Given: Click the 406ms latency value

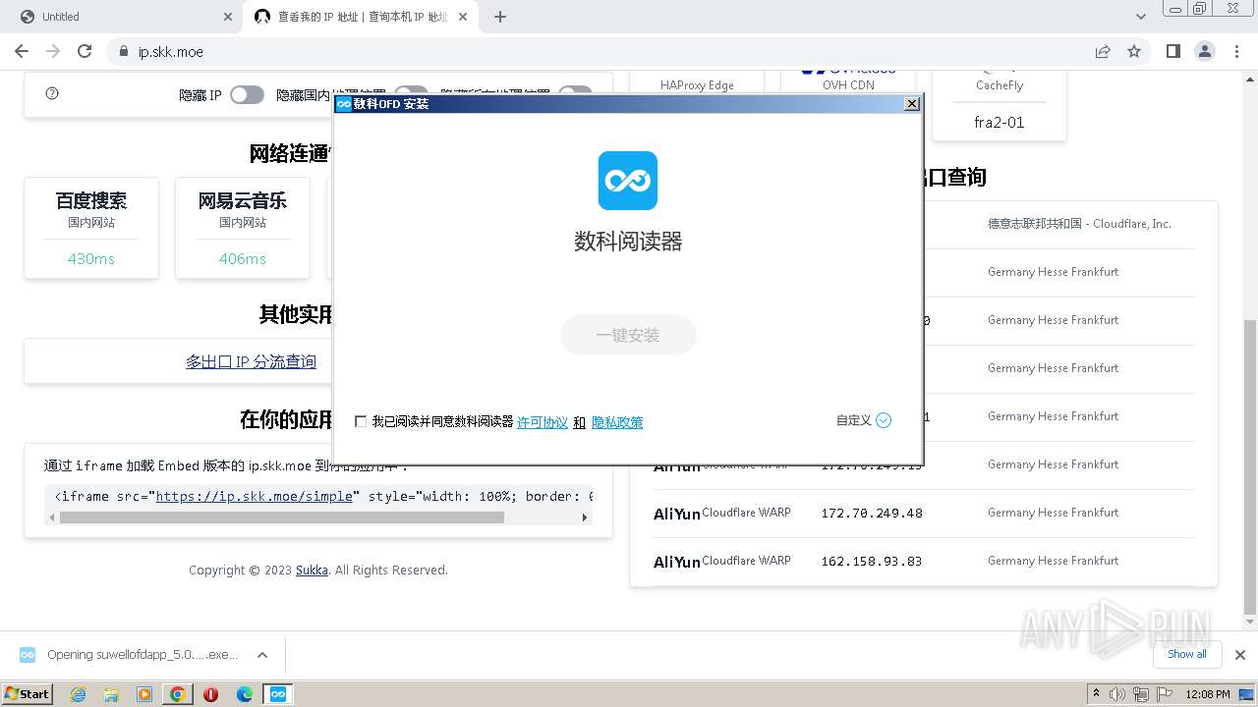Looking at the screenshot, I should (243, 259).
